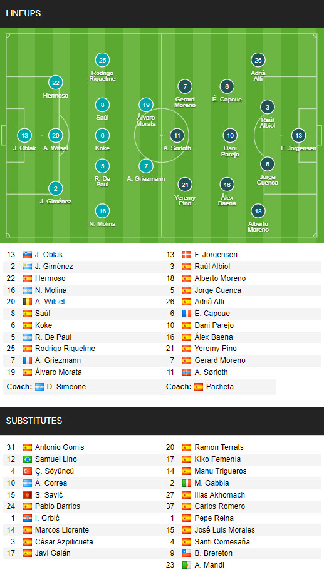Select Álvaro Morata's number 19 circle on pitch
The image size is (324, 577).
(x=146, y=105)
